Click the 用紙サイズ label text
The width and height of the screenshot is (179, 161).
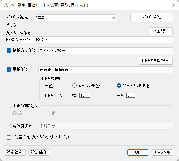coord(54,95)
